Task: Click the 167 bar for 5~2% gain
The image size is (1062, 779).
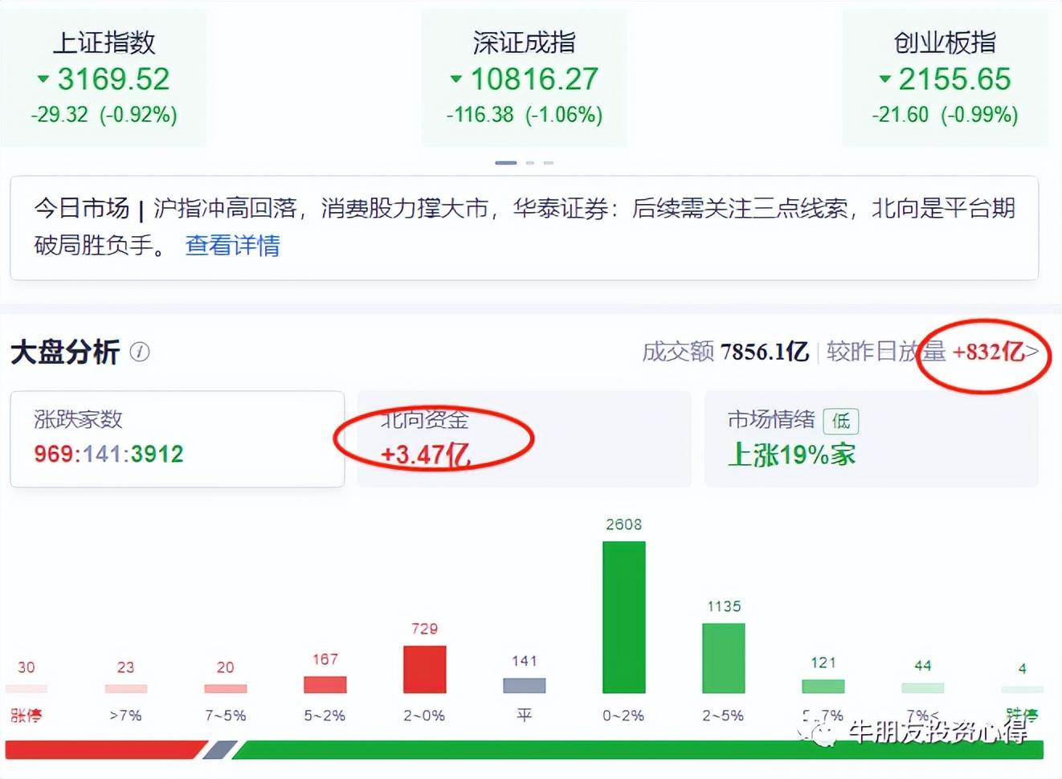Action: [x=325, y=684]
